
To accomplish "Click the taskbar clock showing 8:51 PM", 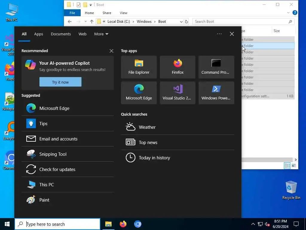I will (x=280, y=224).
